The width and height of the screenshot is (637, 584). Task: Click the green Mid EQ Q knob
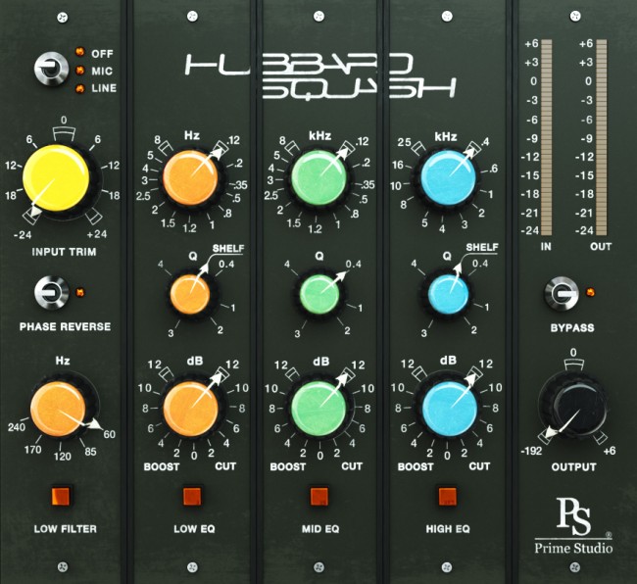[x=319, y=292]
